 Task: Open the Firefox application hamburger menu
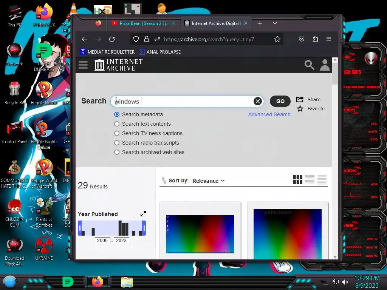pos(329,39)
